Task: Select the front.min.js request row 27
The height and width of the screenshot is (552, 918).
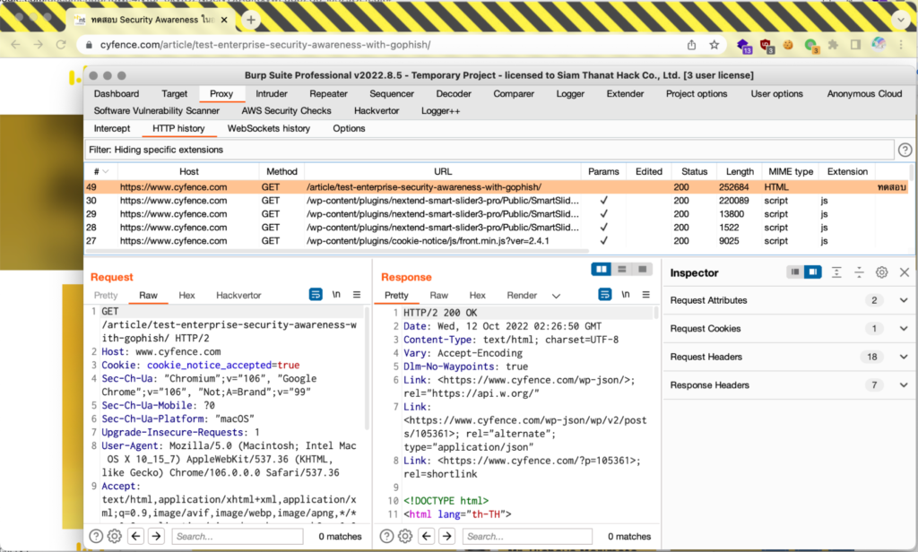Action: pyautogui.click(x=497, y=240)
